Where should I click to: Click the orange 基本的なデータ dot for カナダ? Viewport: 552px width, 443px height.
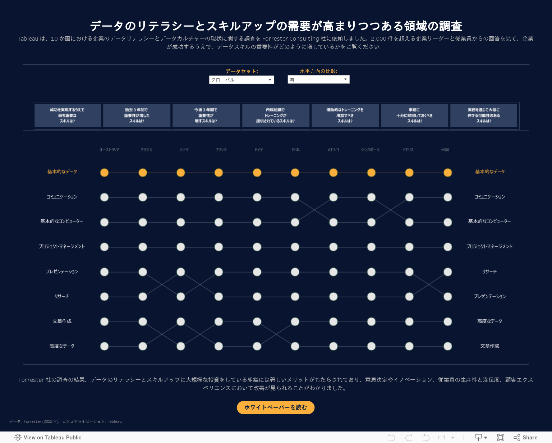pos(181,173)
